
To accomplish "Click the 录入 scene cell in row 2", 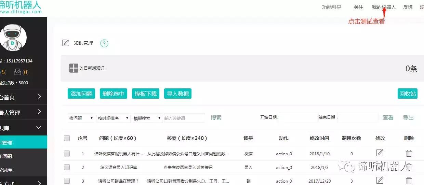I will [249, 168].
